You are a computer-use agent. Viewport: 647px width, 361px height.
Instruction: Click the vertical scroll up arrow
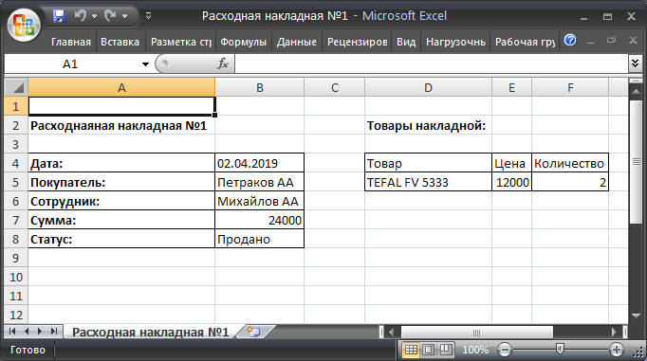pos(636,92)
